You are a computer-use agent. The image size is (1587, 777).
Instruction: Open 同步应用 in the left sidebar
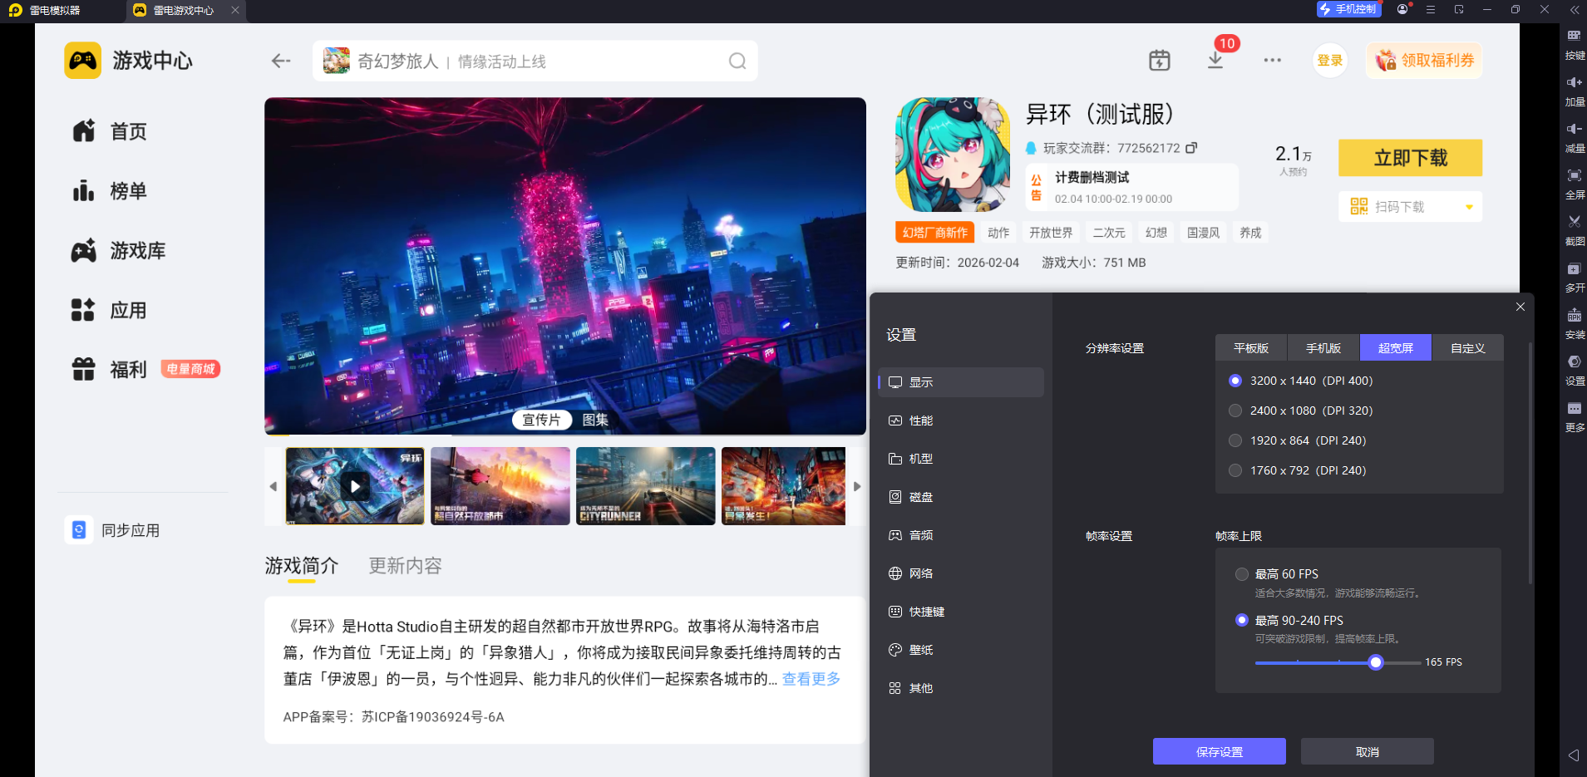113,530
